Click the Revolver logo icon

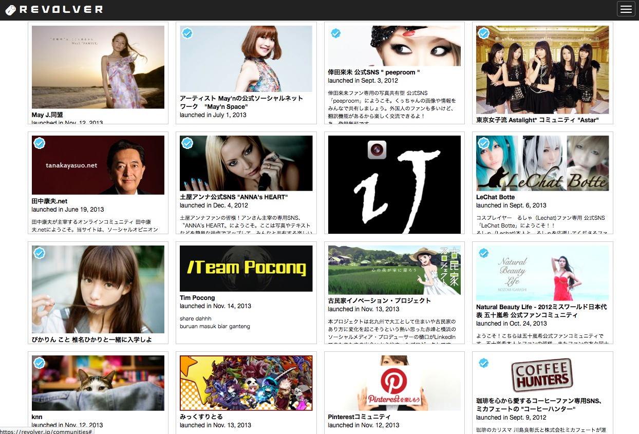[10, 10]
